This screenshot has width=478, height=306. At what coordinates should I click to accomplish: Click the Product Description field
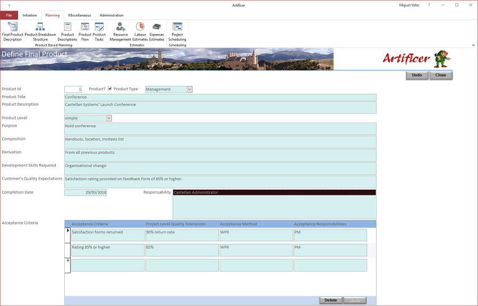220,108
